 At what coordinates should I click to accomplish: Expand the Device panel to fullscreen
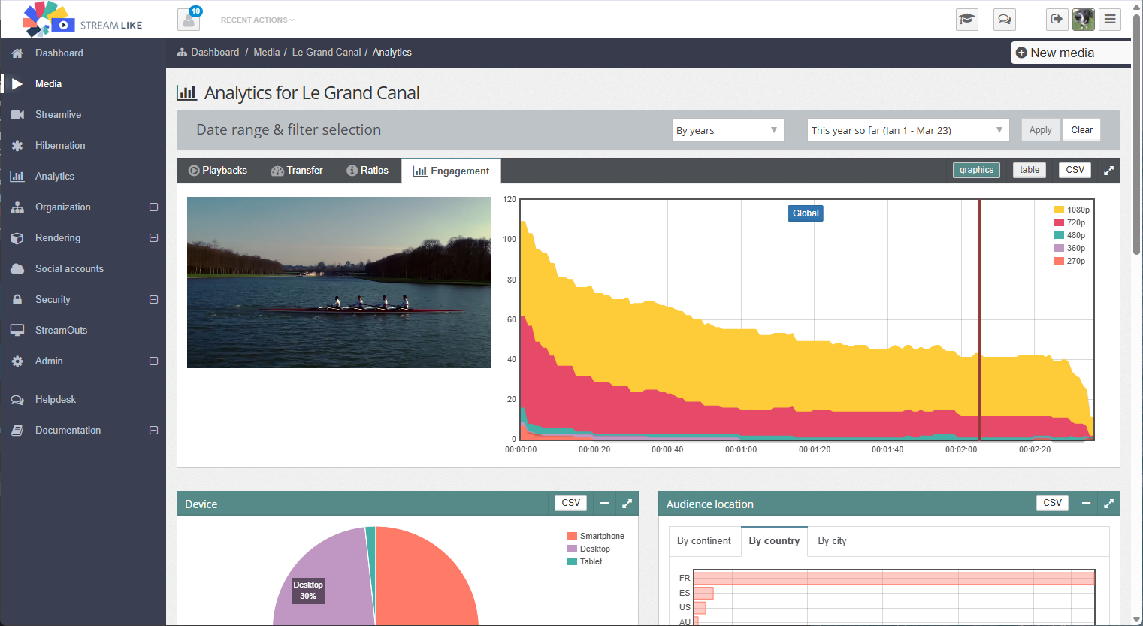[x=627, y=504]
